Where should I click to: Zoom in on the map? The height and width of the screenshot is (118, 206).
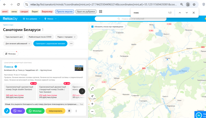[92, 104]
